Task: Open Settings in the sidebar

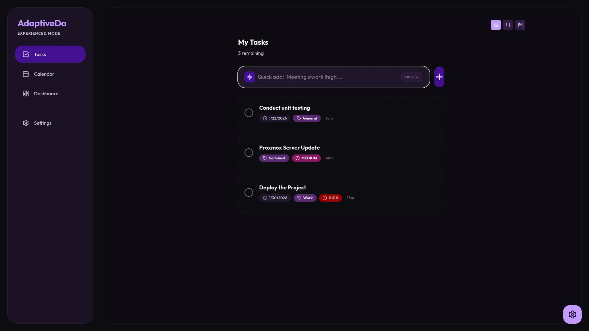Action: tap(43, 123)
